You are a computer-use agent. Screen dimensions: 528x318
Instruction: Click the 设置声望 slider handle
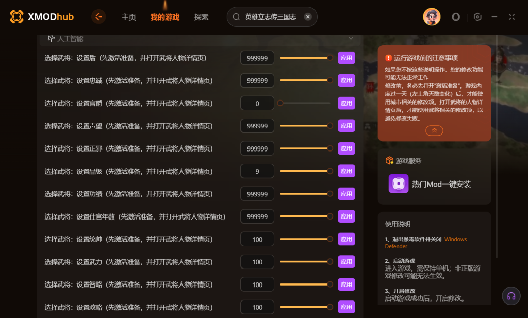click(330, 126)
